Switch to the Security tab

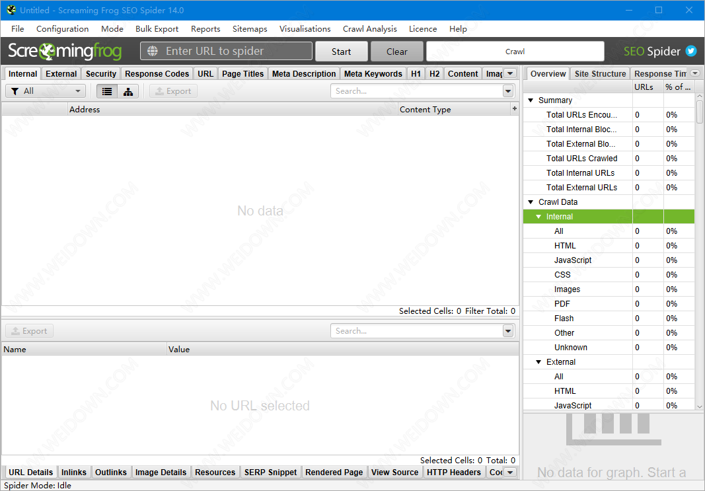tap(100, 74)
